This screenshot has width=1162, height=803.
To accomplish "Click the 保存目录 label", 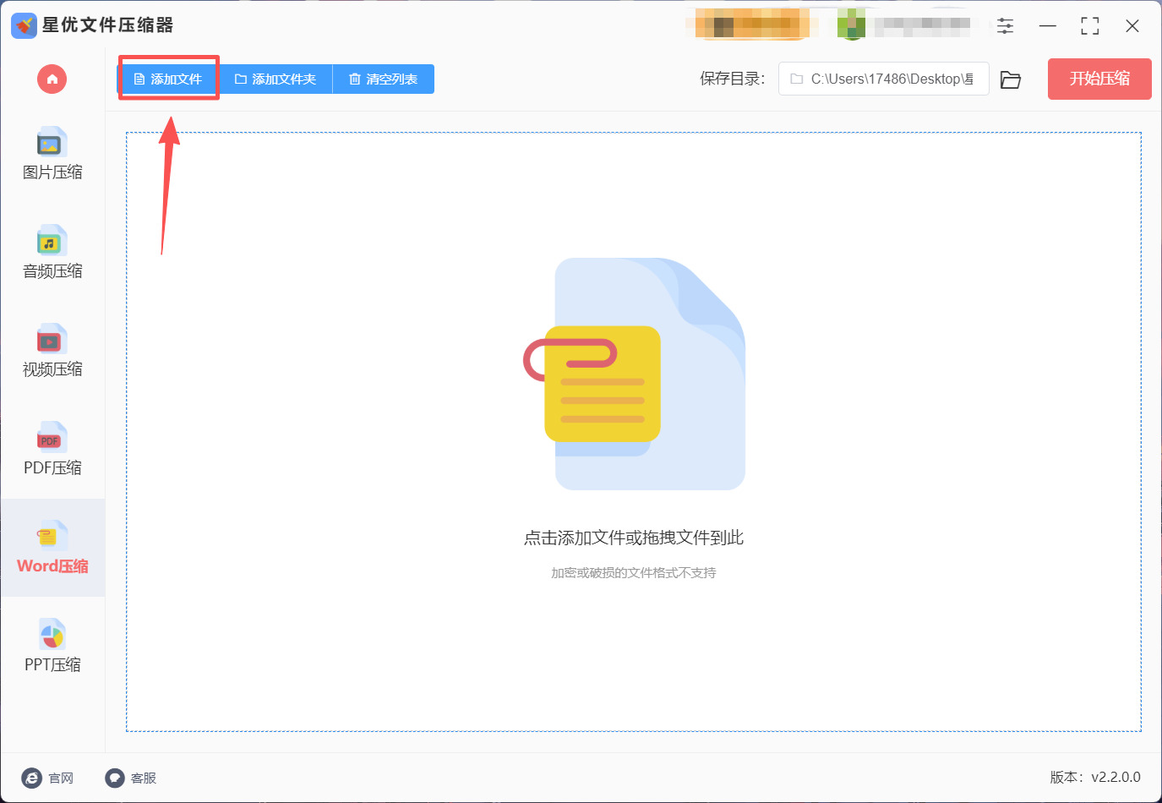I will (x=732, y=79).
